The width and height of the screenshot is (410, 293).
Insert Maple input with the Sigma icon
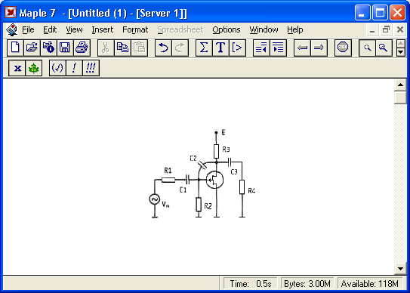(x=204, y=48)
